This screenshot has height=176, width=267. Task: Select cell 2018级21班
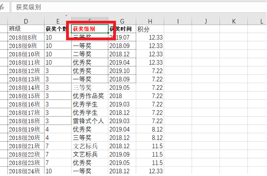pos(26,146)
